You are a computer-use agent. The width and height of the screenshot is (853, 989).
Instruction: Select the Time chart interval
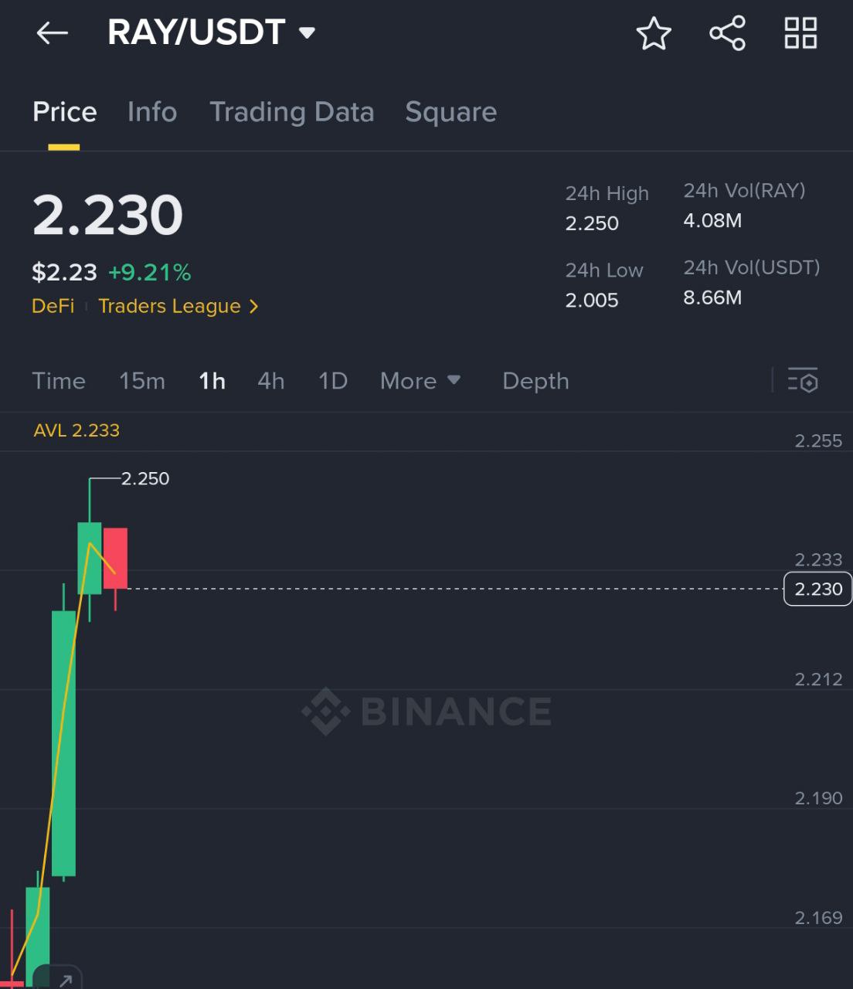[x=59, y=381]
